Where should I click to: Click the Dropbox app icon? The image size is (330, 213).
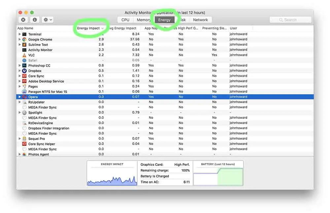(x=24, y=71)
